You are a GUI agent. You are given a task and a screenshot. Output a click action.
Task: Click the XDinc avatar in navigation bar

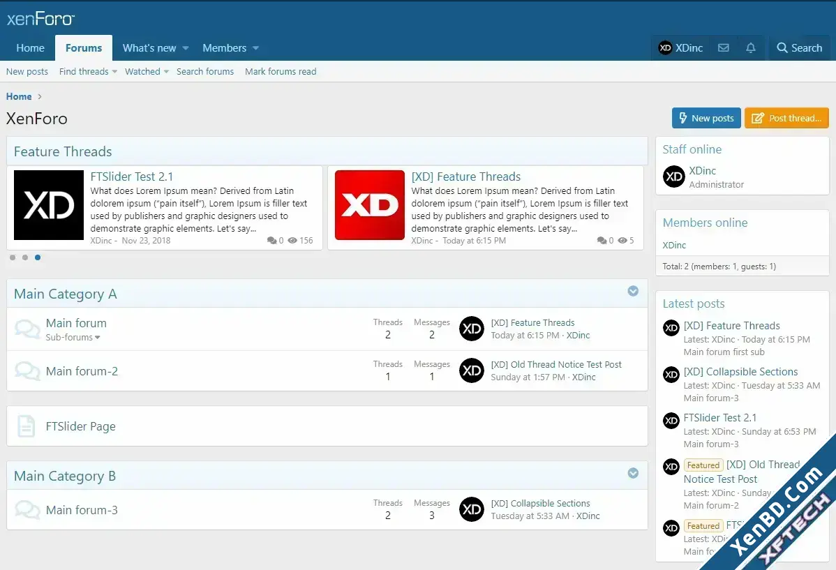[665, 48]
